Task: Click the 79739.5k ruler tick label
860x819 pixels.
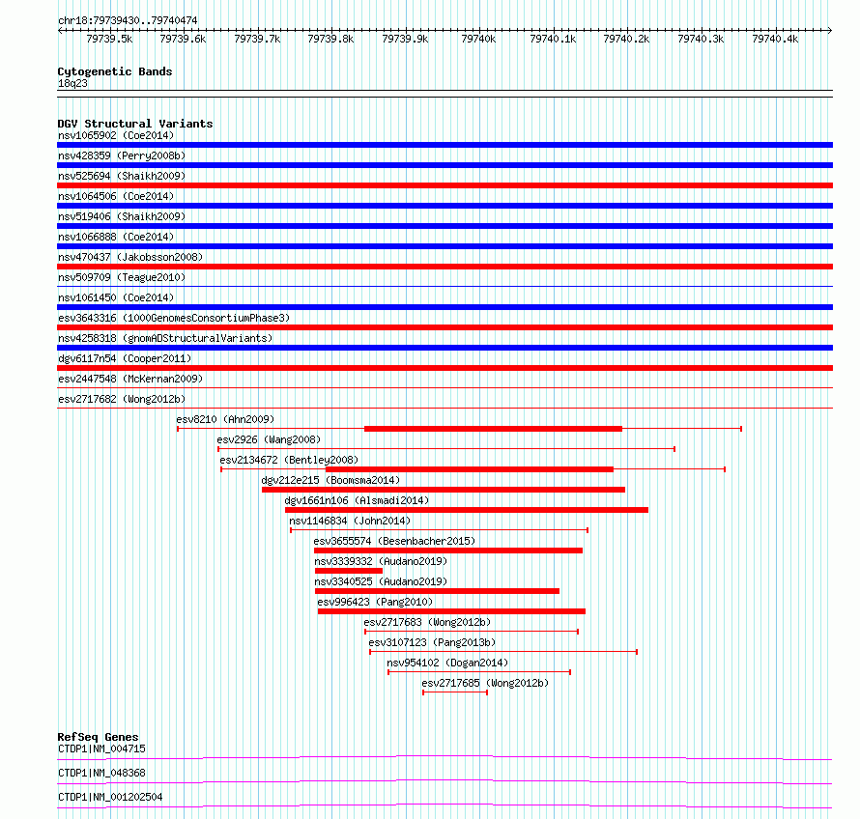Action: (x=109, y=39)
